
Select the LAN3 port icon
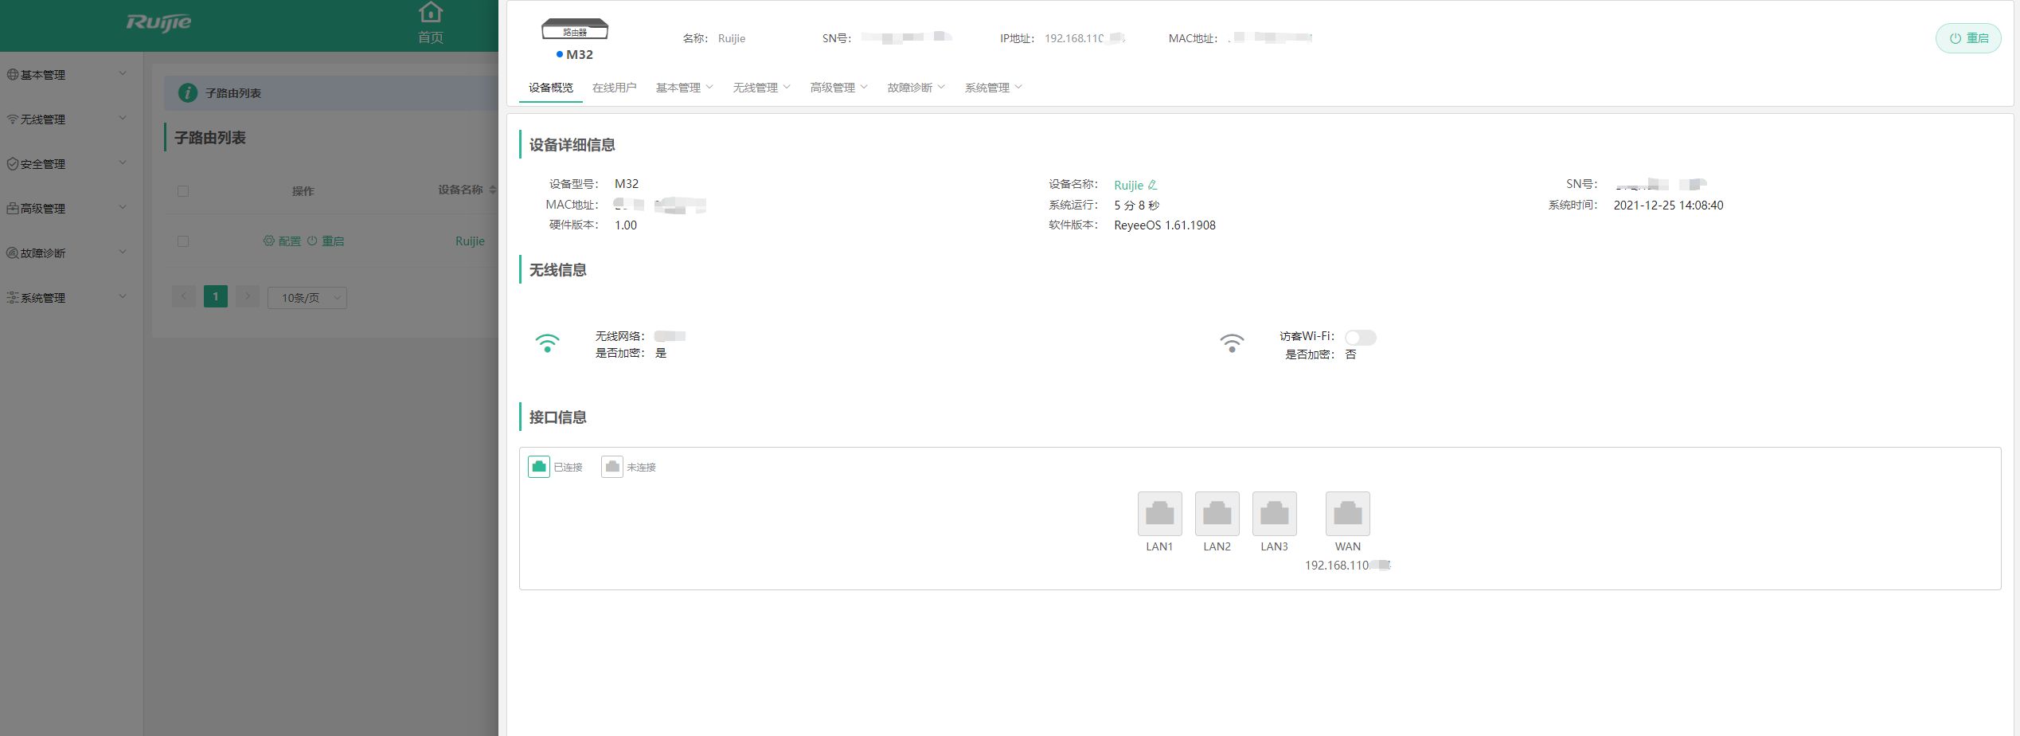pos(1274,514)
